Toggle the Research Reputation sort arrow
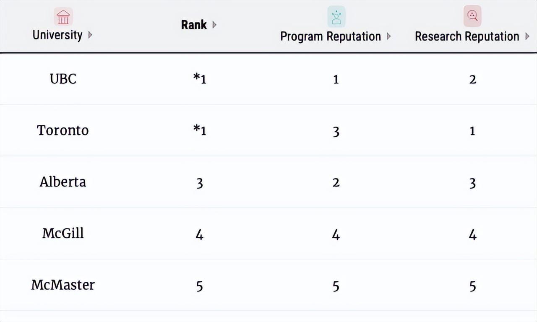 [527, 36]
